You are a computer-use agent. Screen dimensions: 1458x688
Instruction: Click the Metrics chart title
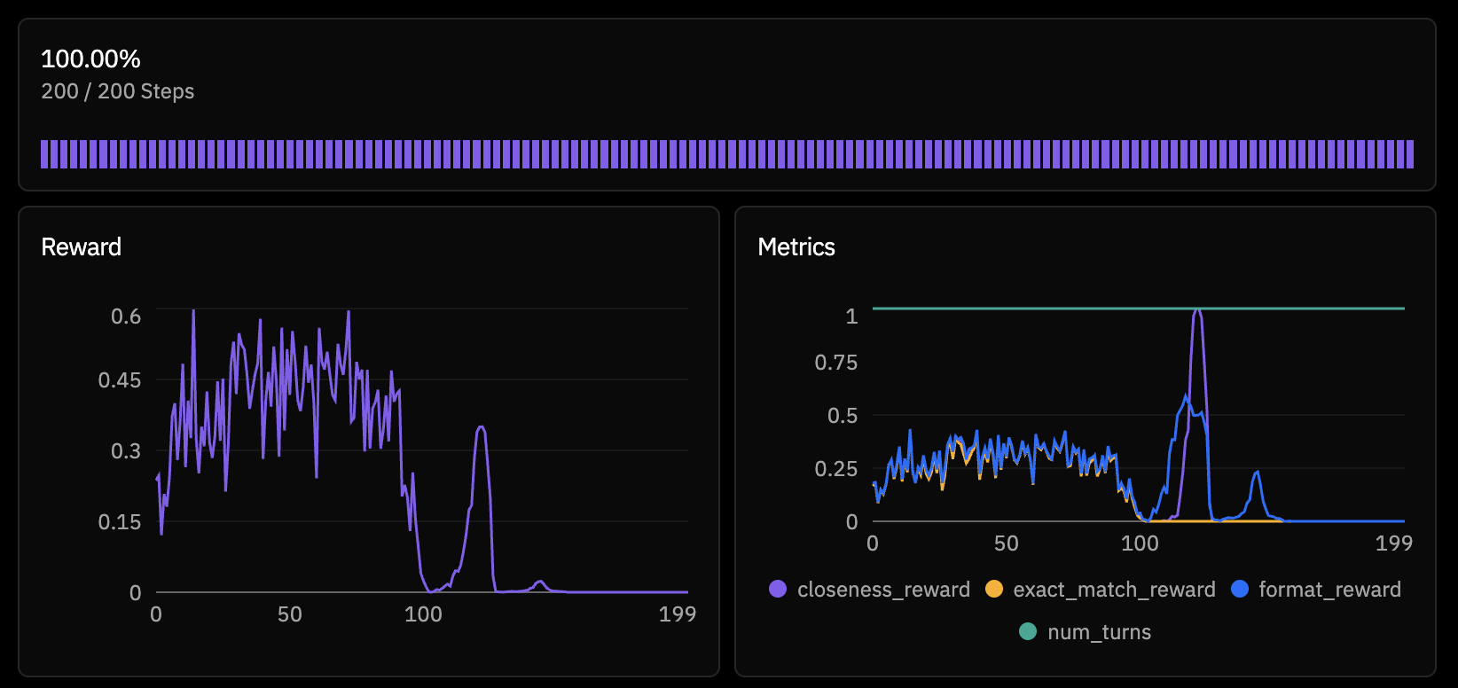796,247
